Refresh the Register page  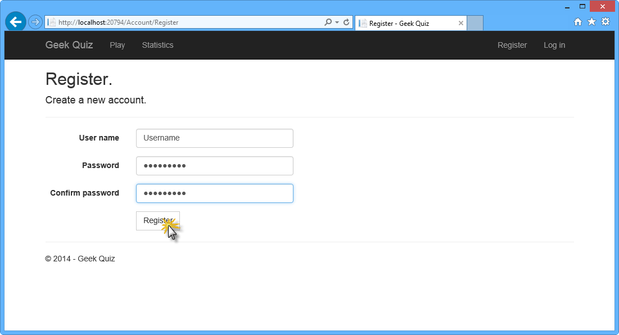click(x=345, y=22)
